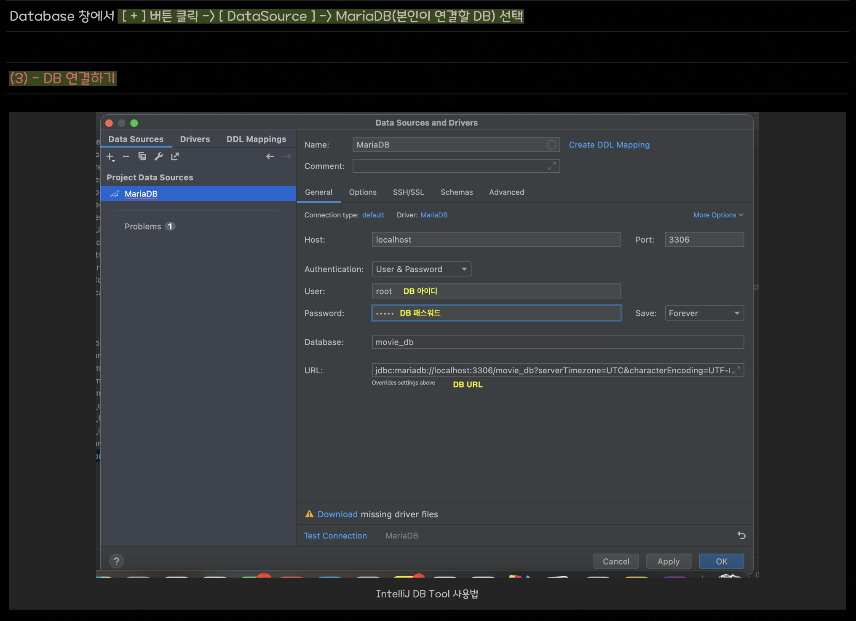Viewport: 856px width, 621px height.
Task: Expand the Comment field with arrows icon
Action: pyautogui.click(x=551, y=166)
